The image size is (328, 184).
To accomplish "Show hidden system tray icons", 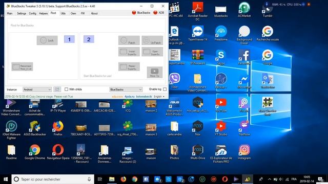I will (x=270, y=179).
